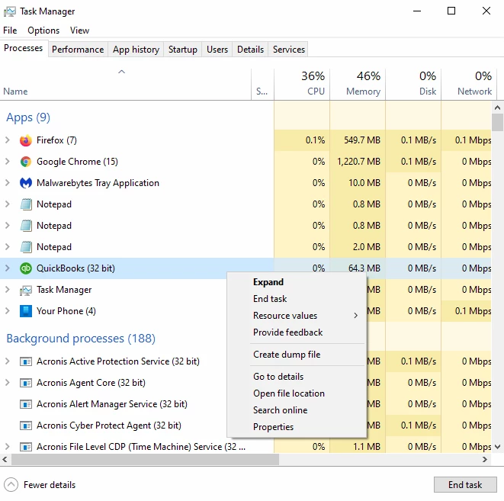The image size is (504, 501).
Task: Expand the Malwarebytes Tray Application row
Action: (8, 183)
